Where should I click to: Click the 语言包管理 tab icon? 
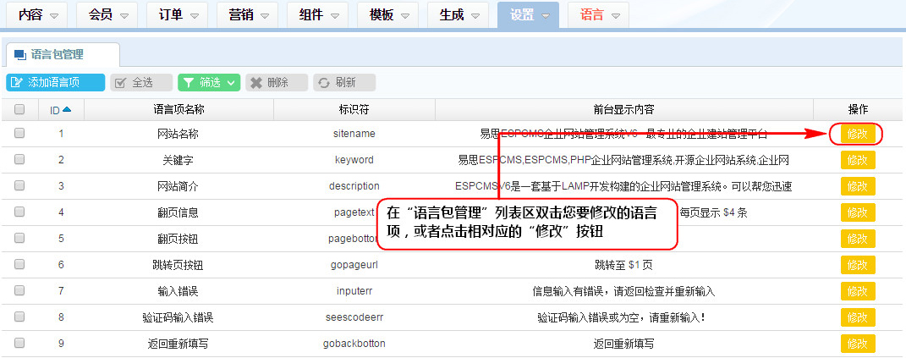(20, 55)
